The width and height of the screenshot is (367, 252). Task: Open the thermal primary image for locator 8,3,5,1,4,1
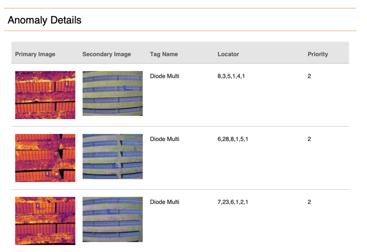45,95
